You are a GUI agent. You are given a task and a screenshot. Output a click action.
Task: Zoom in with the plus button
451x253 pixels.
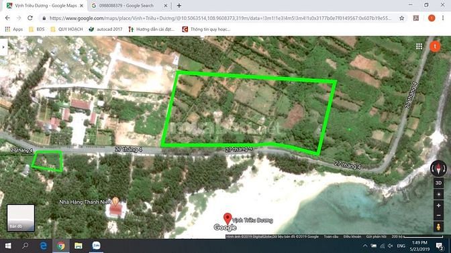point(438,205)
